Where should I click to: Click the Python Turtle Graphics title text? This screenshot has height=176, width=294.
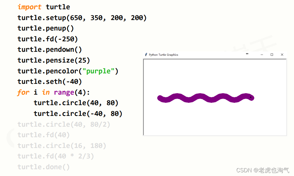pos(164,55)
